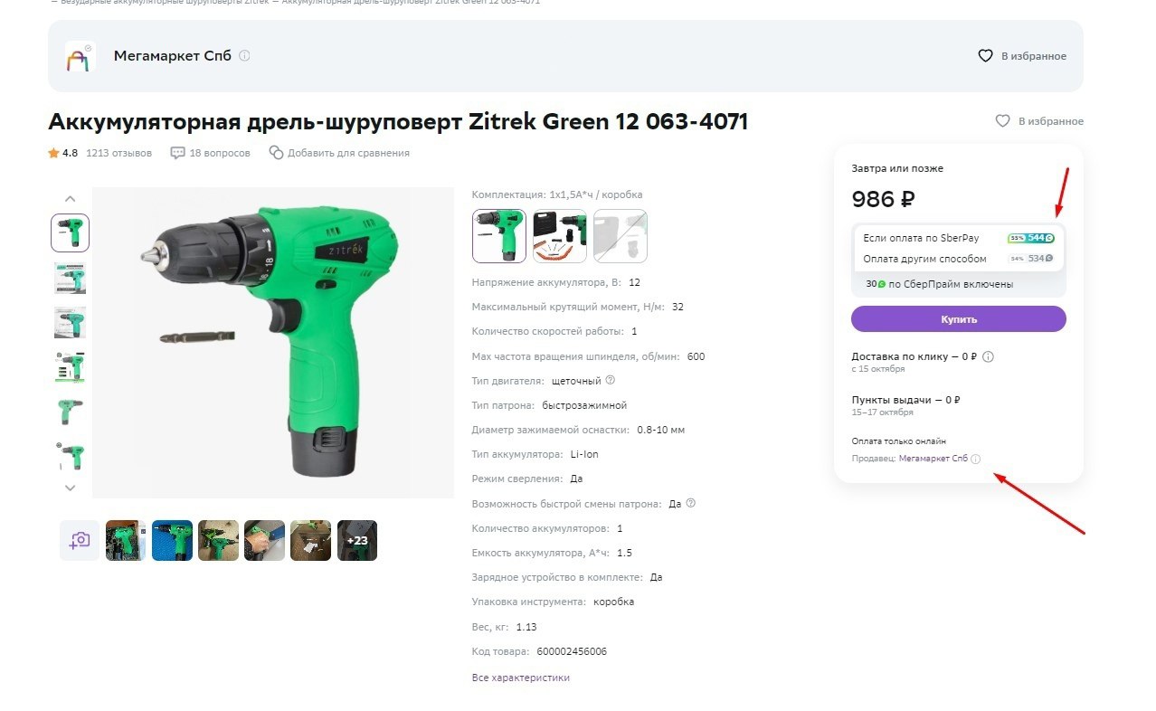Collapse thumbnails using the up chevron
The width and height of the screenshot is (1156, 711).
click(71, 199)
